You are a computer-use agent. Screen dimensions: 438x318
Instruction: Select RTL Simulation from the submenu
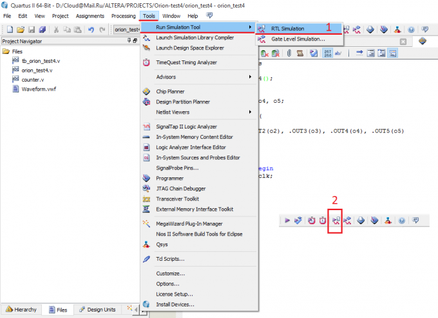298,28
